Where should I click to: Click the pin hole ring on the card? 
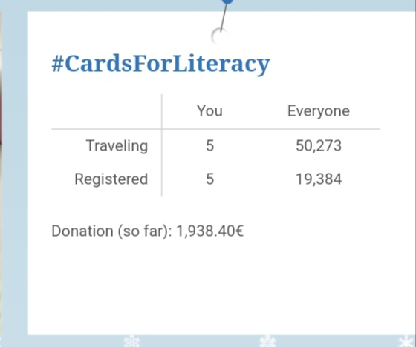(x=219, y=36)
